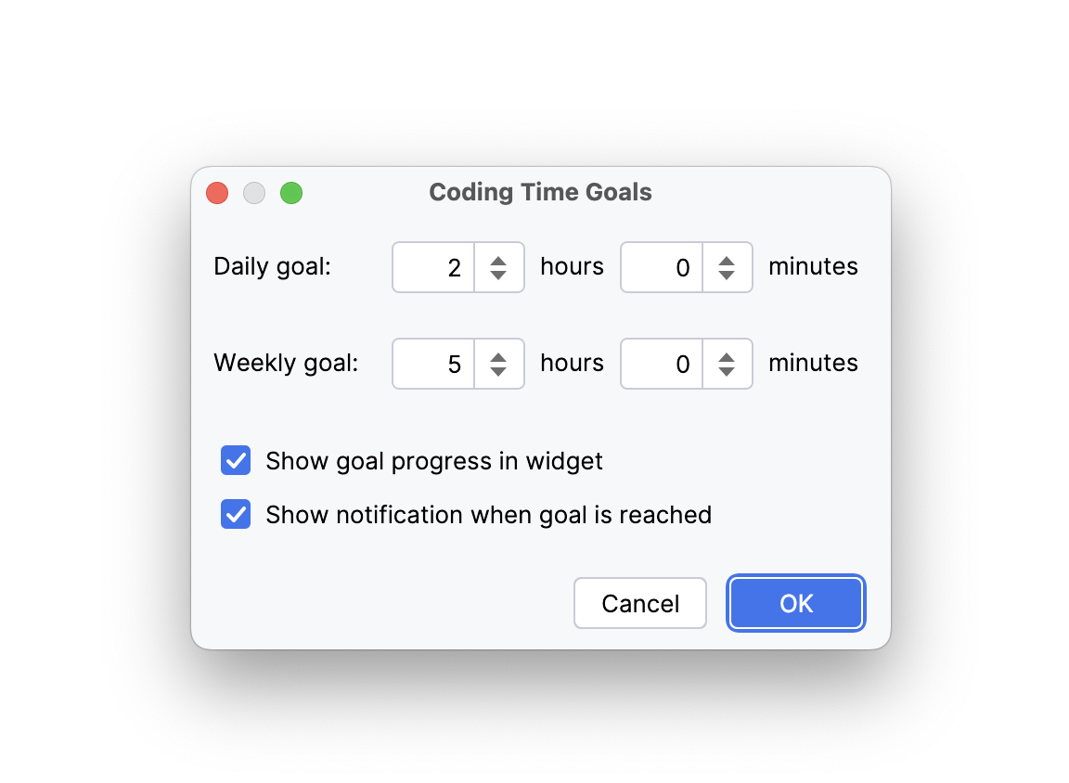Increment the weekly goal minutes stepper
This screenshot has height=783, width=1069.
(728, 357)
